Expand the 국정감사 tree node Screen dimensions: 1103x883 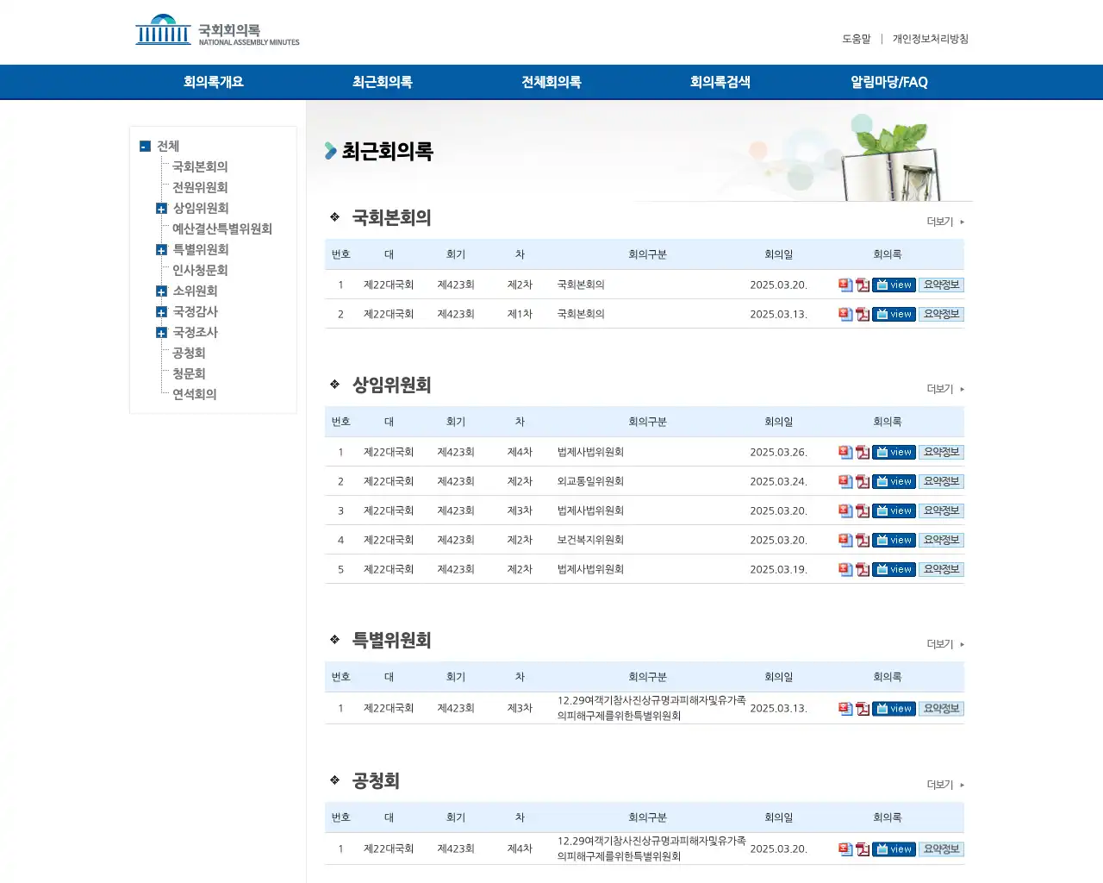(161, 312)
